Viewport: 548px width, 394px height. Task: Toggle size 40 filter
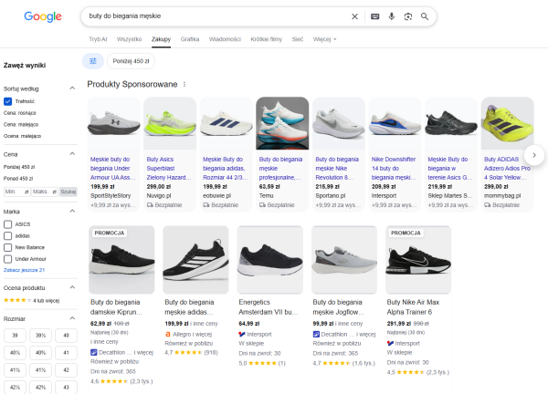point(66,336)
